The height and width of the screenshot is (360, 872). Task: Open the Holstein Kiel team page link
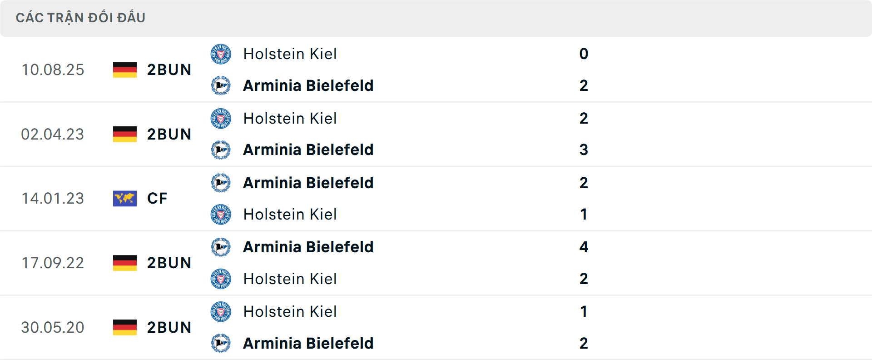pyautogui.click(x=290, y=54)
